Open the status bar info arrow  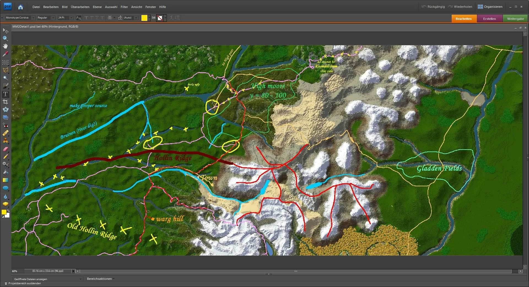pos(73,271)
